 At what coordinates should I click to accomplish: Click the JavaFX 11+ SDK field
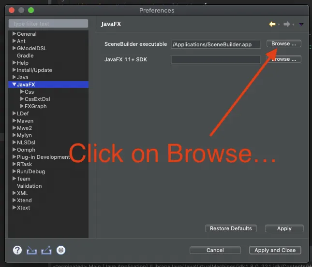[216, 59]
